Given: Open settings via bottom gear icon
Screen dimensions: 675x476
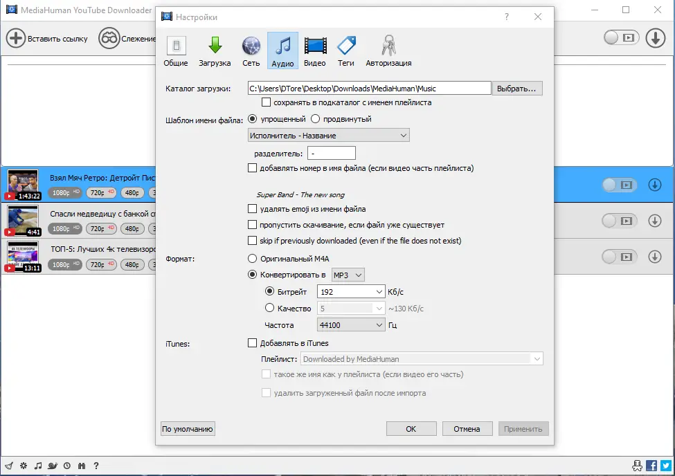Looking at the screenshot, I should (24, 466).
